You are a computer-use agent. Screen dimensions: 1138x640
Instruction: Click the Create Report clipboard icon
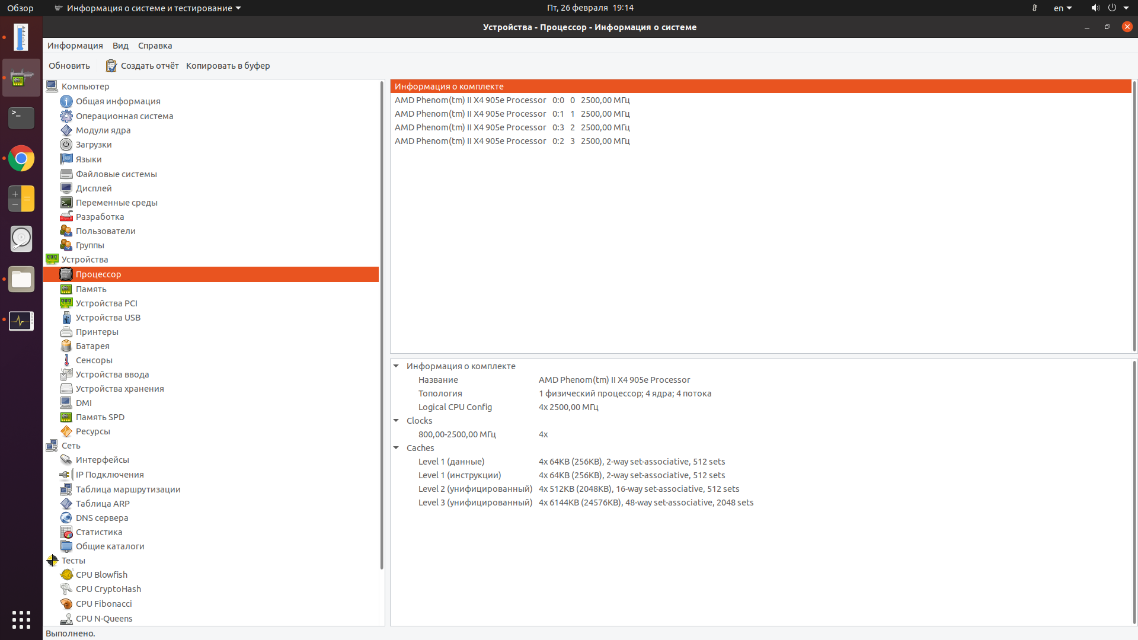click(x=111, y=66)
